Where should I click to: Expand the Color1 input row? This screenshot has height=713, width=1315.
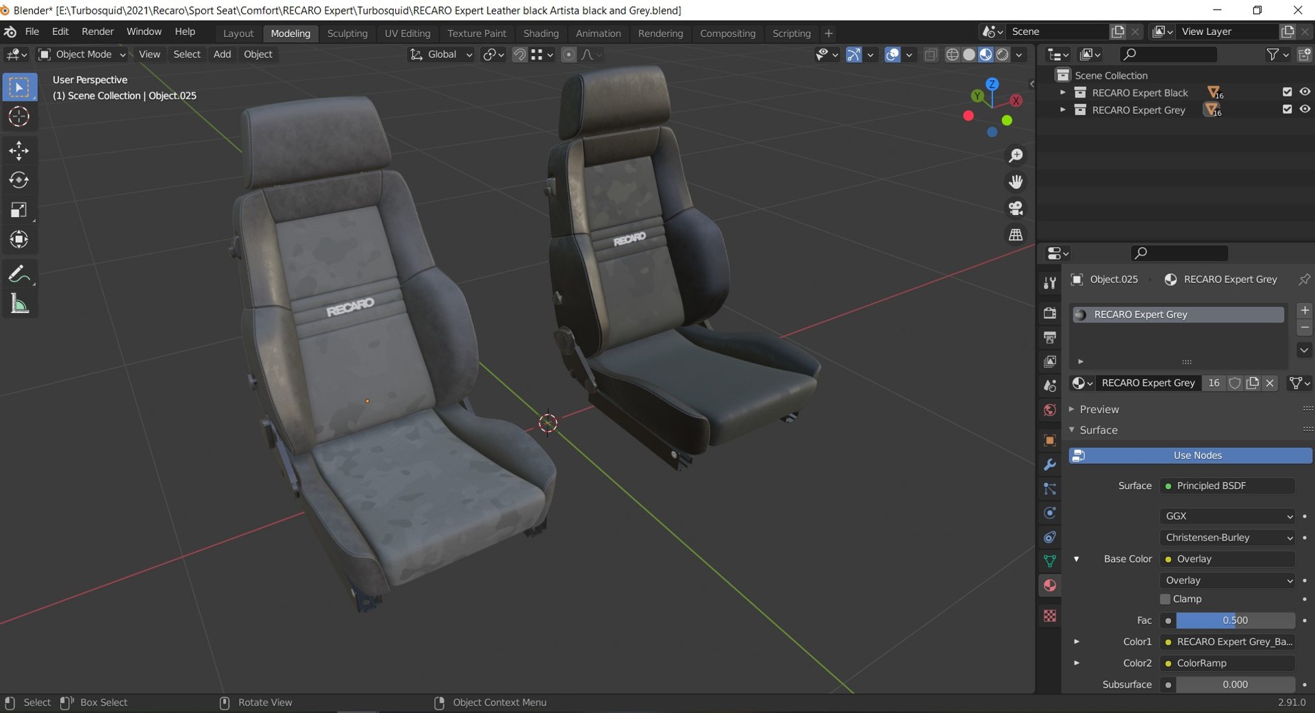click(x=1076, y=642)
